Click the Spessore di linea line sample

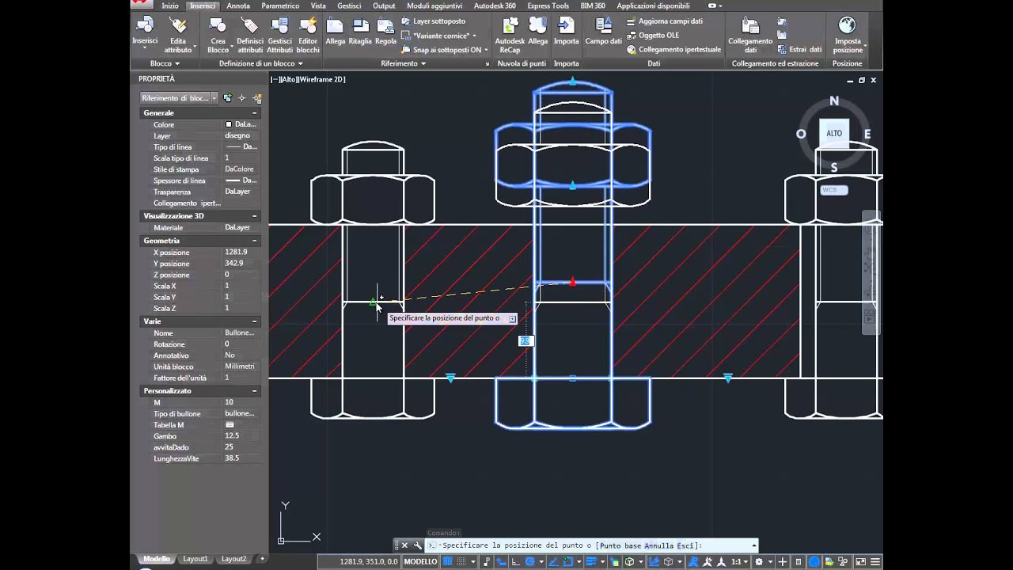(x=233, y=180)
